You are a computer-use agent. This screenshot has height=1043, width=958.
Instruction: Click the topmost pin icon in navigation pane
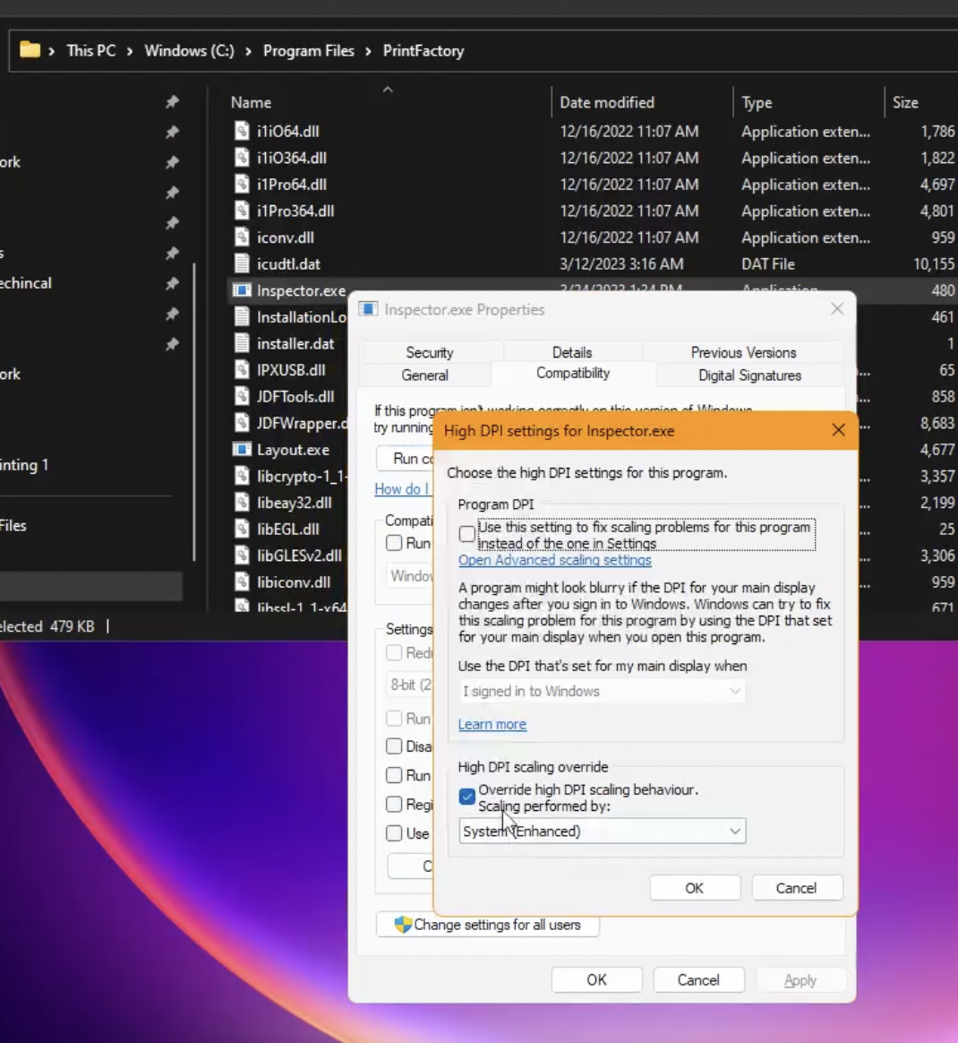(x=172, y=102)
